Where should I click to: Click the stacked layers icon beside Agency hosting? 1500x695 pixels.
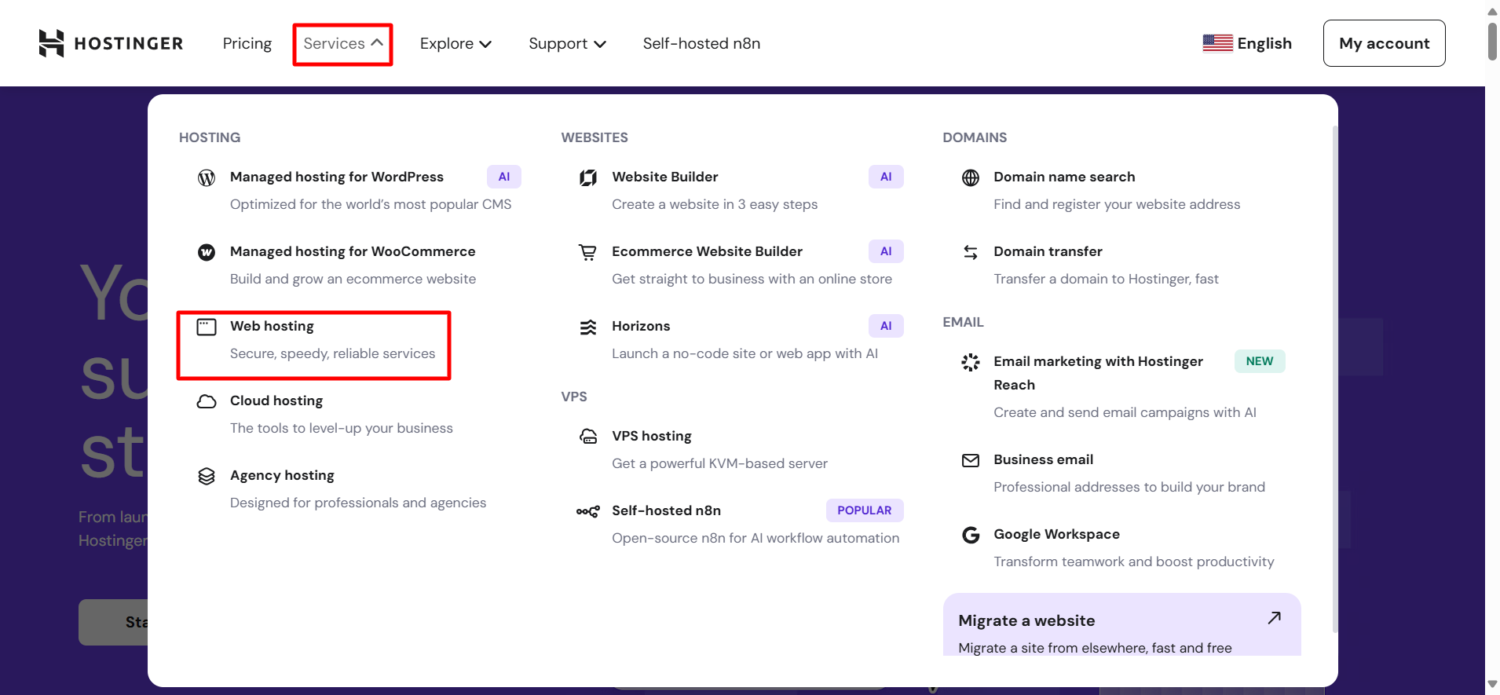click(x=207, y=476)
